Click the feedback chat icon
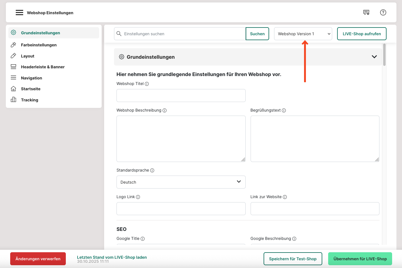 pyautogui.click(x=366, y=13)
